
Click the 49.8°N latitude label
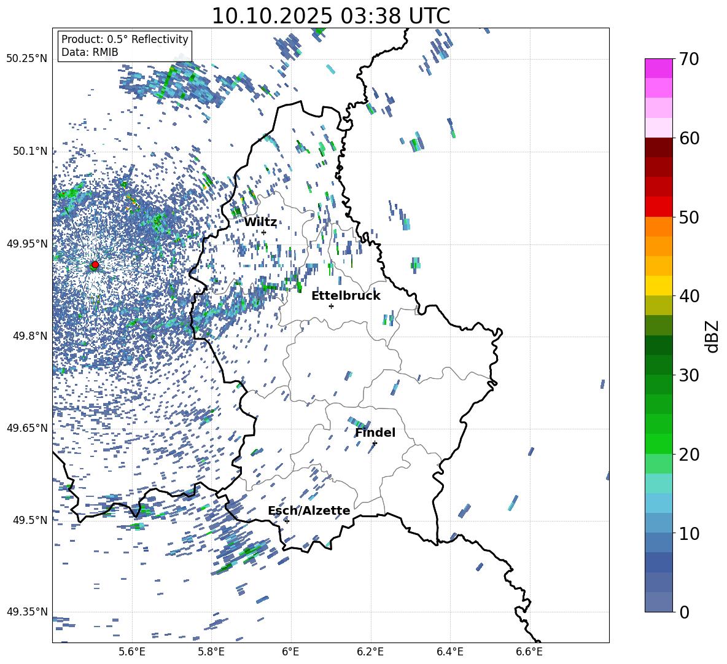tap(31, 336)
